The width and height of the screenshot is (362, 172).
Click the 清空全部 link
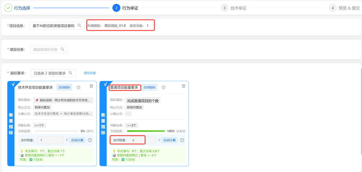tap(89, 73)
